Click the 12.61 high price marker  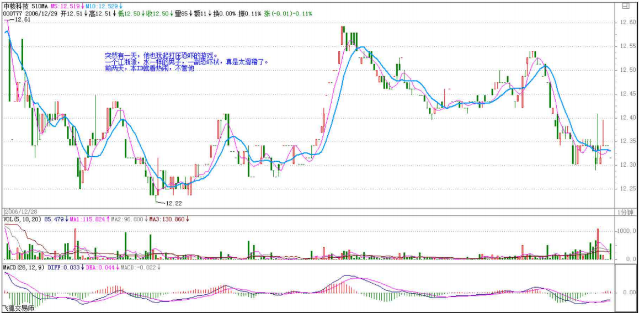pyautogui.click(x=22, y=19)
